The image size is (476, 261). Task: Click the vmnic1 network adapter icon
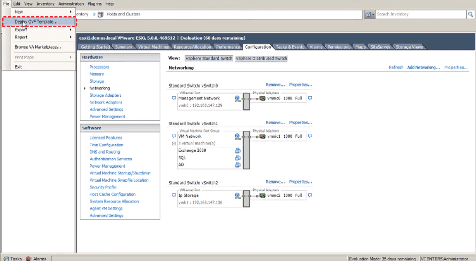point(263,137)
